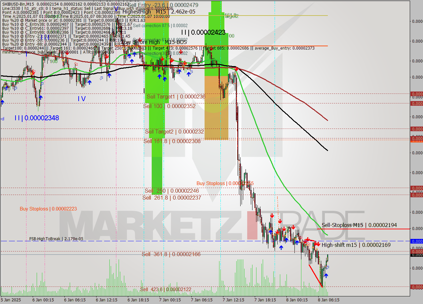
Task: Select the blue 'I V' wave marker
Action: tap(82, 98)
